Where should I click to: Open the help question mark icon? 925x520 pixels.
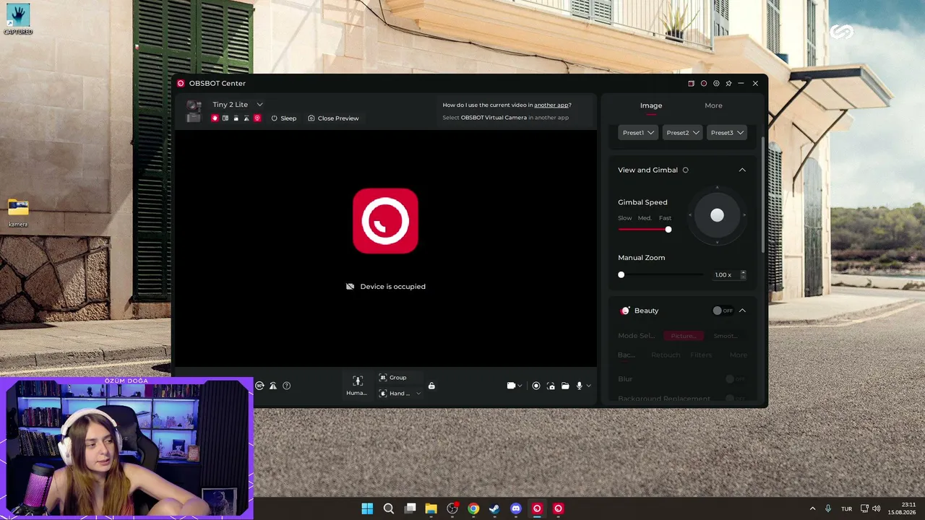(287, 386)
